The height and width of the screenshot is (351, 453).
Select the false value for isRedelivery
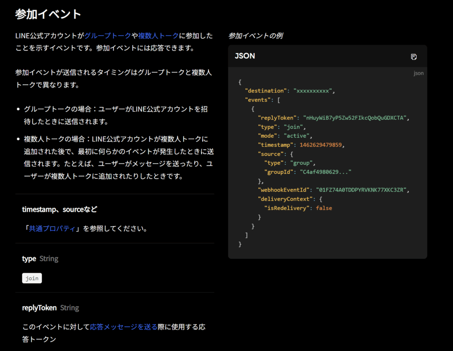coord(324,208)
